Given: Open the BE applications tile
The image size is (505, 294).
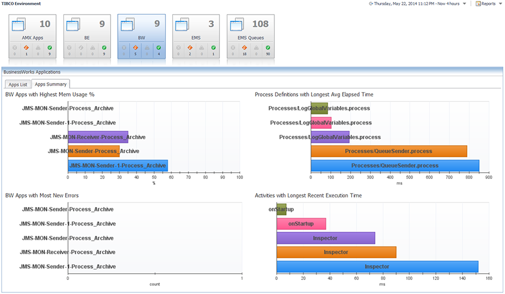Looking at the screenshot, I should (87, 36).
